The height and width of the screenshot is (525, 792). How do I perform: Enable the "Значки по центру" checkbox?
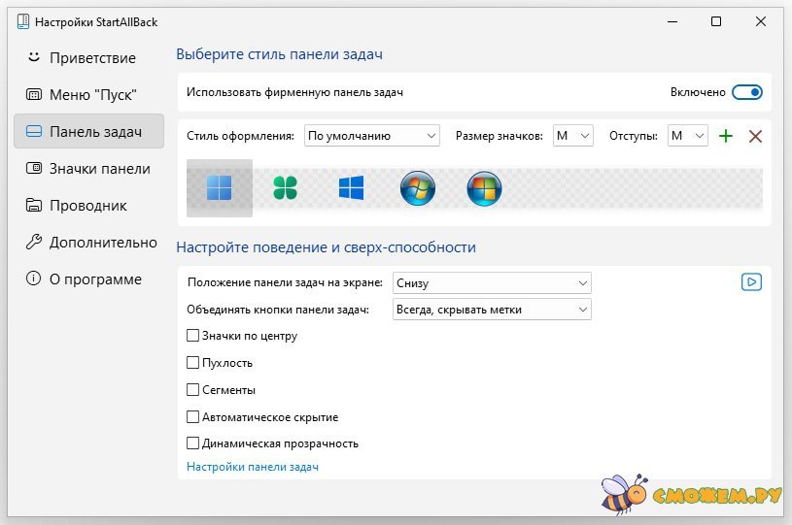[x=192, y=336]
